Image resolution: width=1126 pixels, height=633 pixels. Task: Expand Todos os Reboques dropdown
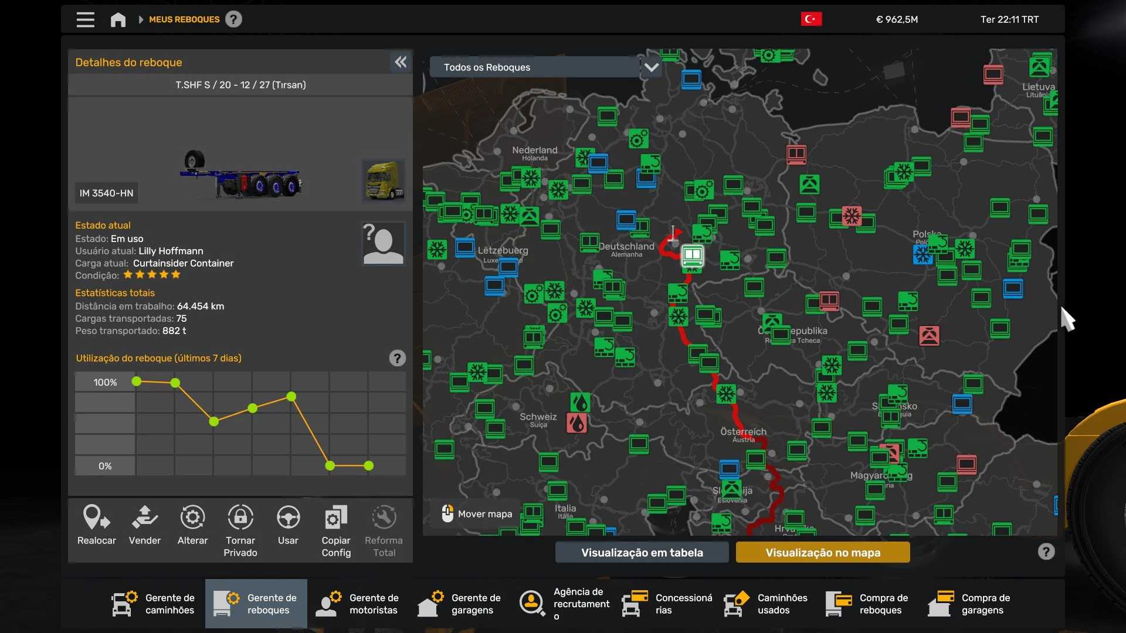coord(652,67)
